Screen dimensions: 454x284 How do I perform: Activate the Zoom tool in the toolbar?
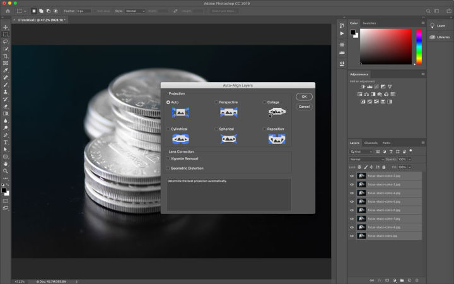tap(6, 170)
